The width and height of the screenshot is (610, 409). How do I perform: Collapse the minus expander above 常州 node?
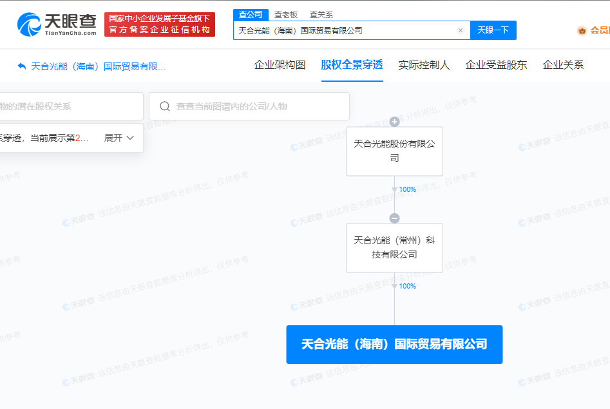(x=394, y=218)
